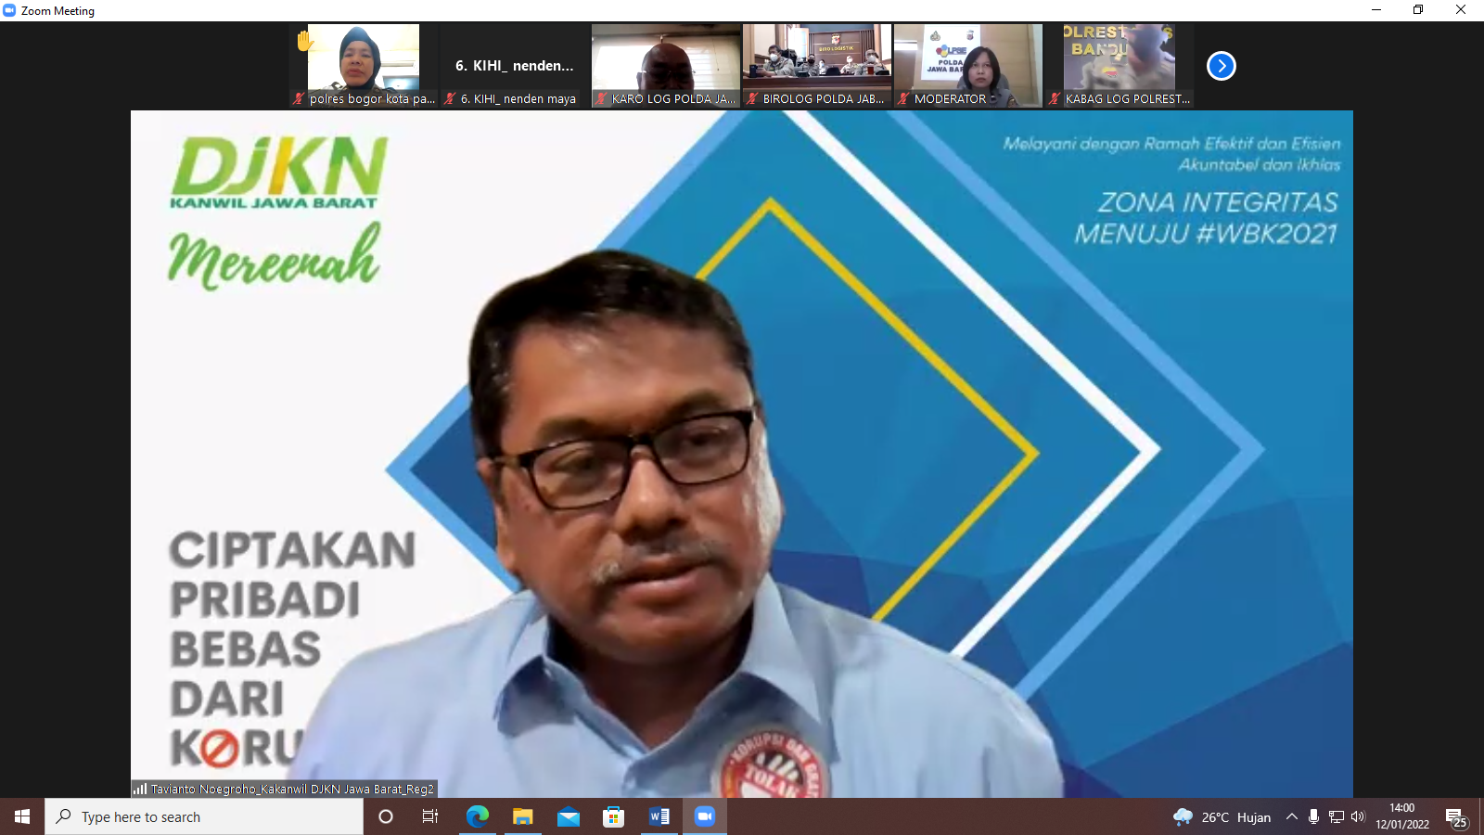The height and width of the screenshot is (835, 1484).
Task: Switch to Microsoft Word in taskbar
Action: (659, 816)
